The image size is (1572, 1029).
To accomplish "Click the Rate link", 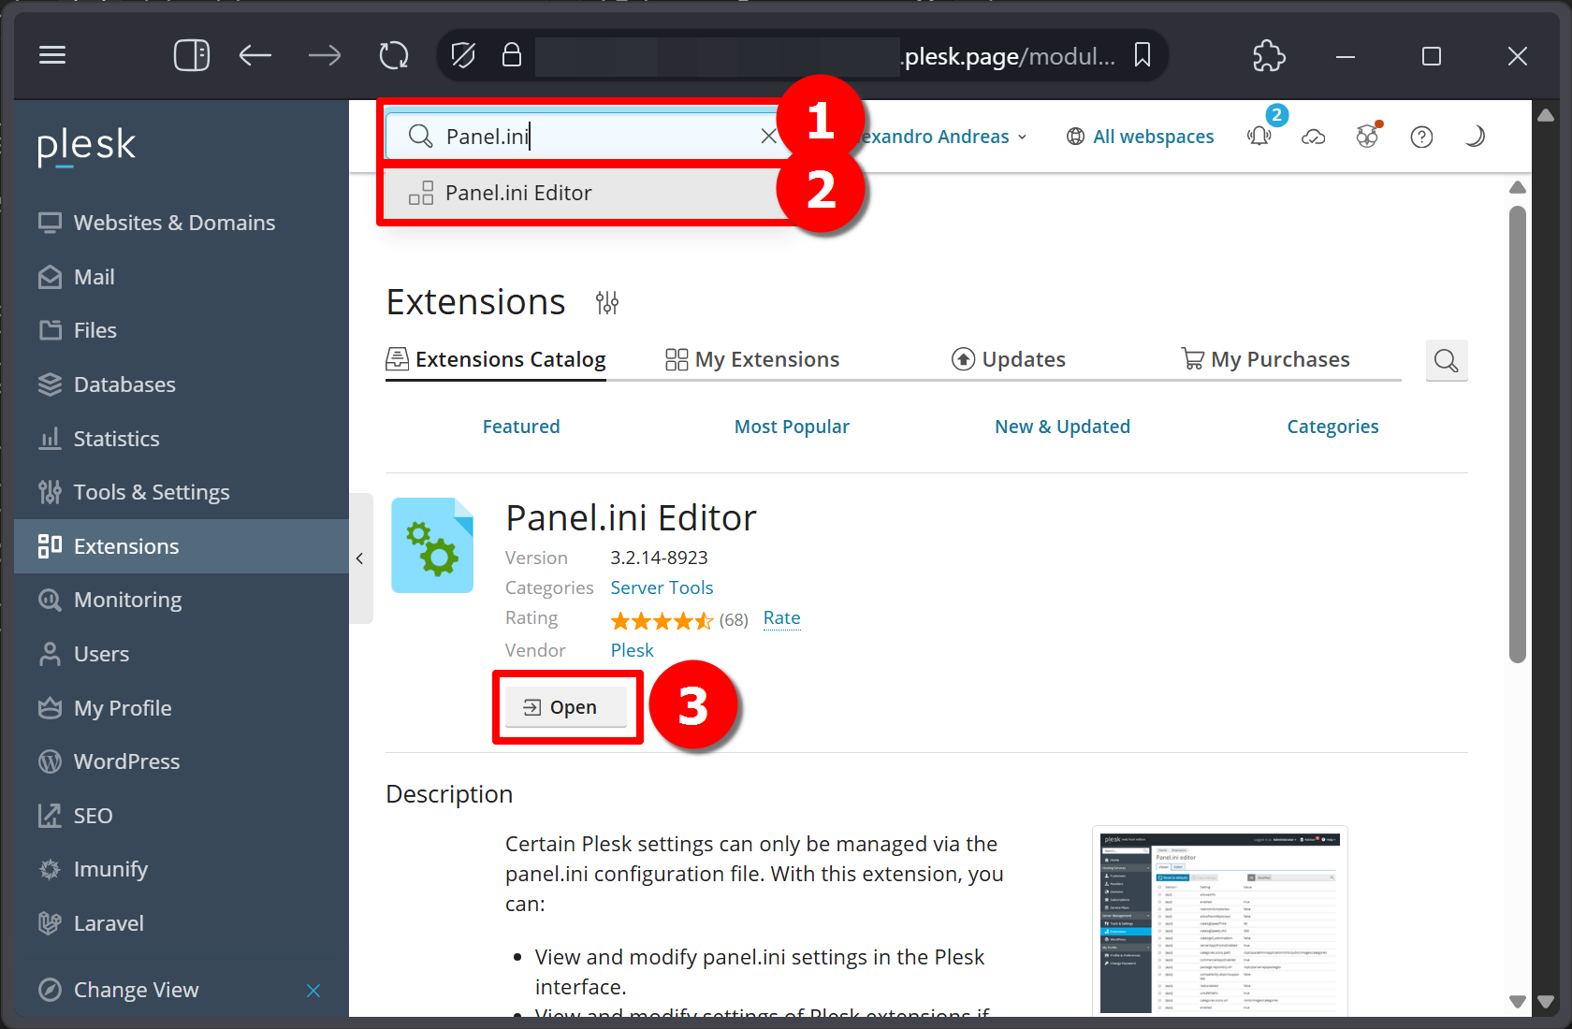I will 781,618.
